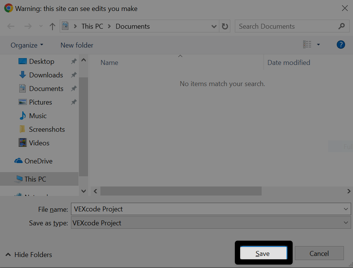Navigate up one folder level
Image resolution: width=353 pixels, height=268 pixels.
(52, 26)
